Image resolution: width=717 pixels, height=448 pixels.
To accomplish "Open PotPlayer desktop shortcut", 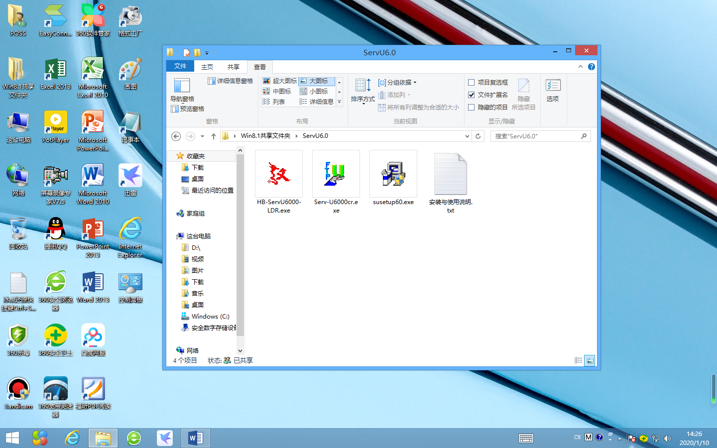I will click(x=56, y=126).
